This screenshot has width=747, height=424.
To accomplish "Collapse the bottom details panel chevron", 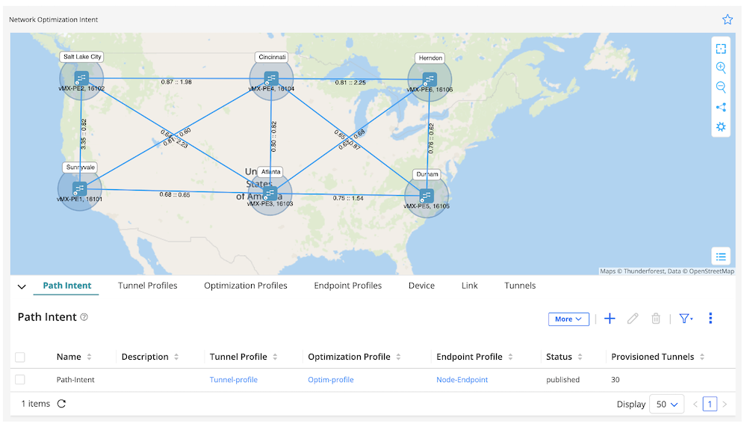I will (x=22, y=286).
